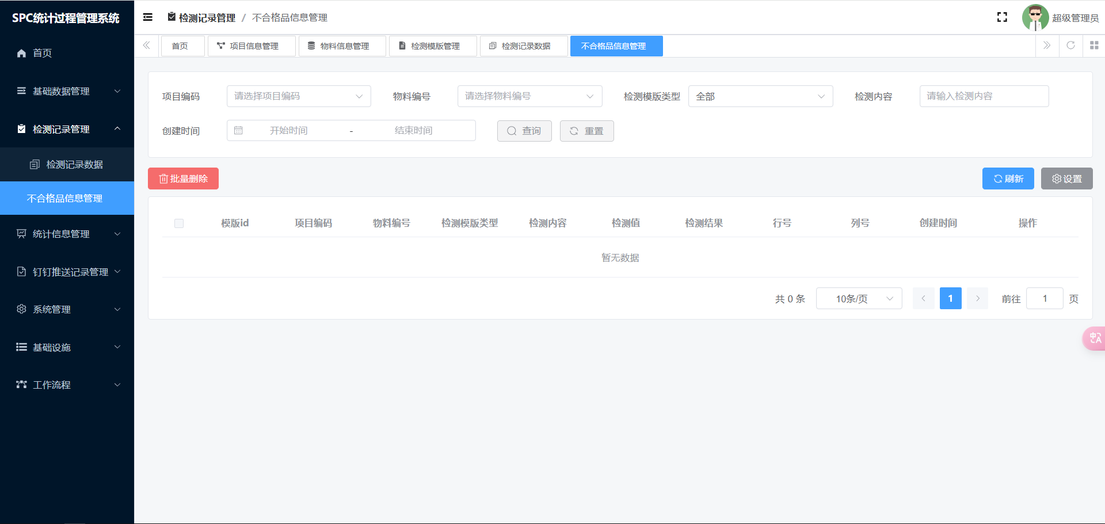Open the 检测模版类型 dropdown showing 全部
The image size is (1105, 524).
[x=760, y=96]
